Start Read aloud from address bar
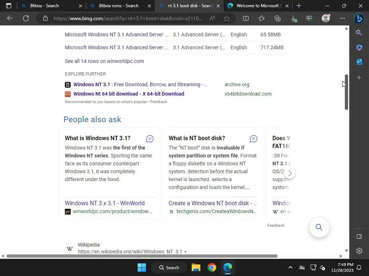This screenshot has height=276, width=369. pos(212,18)
